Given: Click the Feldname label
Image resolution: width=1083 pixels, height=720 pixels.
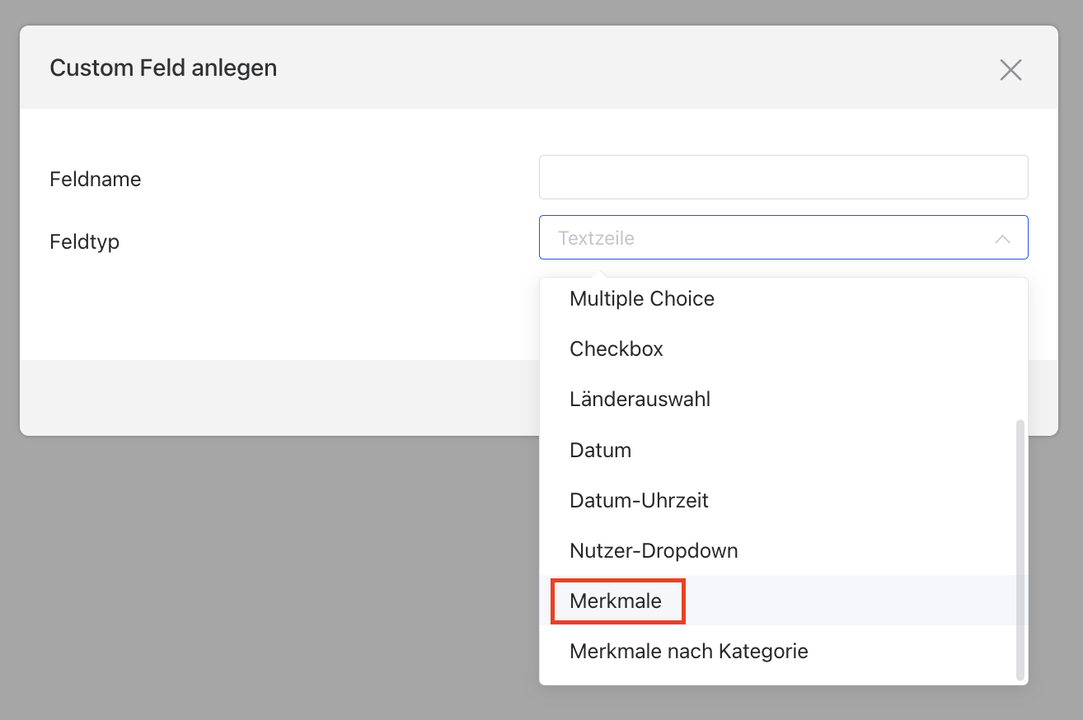Looking at the screenshot, I should (x=96, y=180).
